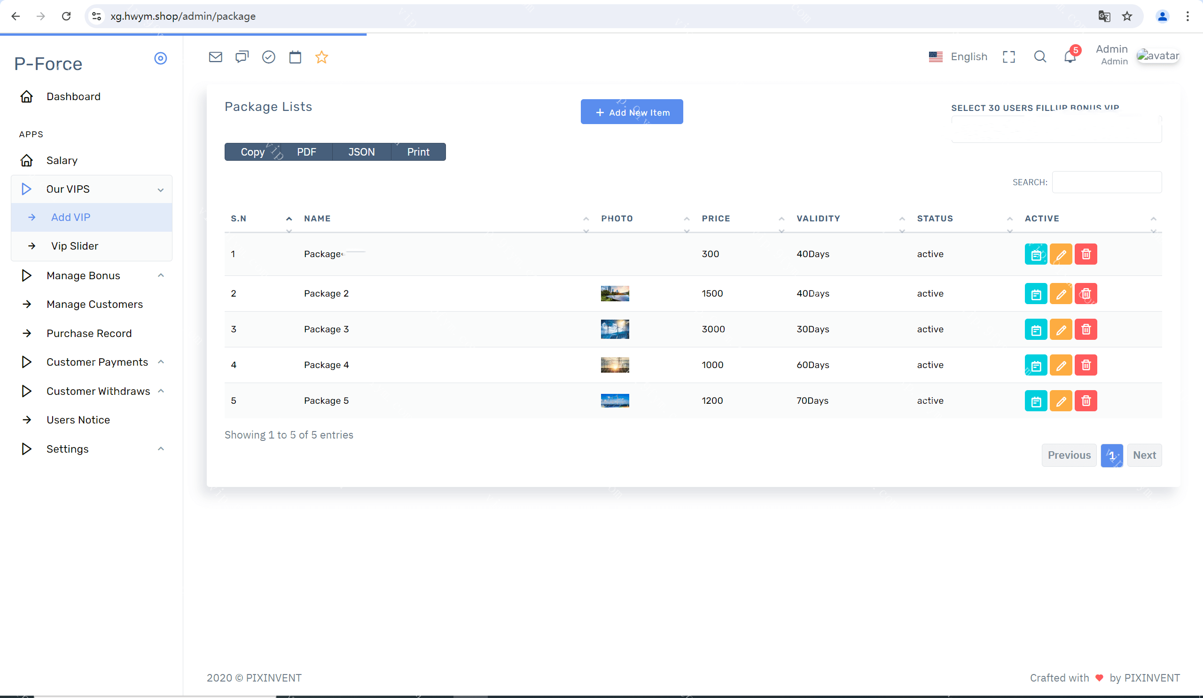Viewport: 1203px width, 698px height.
Task: Click the red delete icon for Package 3
Action: point(1086,329)
